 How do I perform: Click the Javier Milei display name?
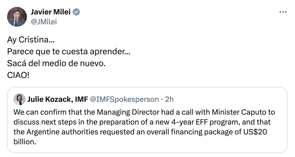(50, 12)
